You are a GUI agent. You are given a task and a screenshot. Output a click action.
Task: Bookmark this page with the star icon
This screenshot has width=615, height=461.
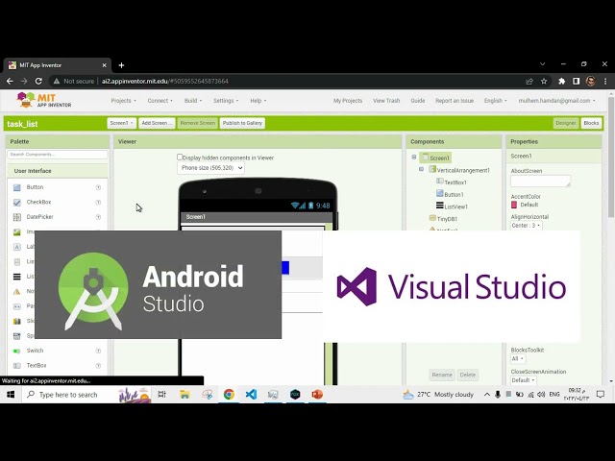point(544,81)
